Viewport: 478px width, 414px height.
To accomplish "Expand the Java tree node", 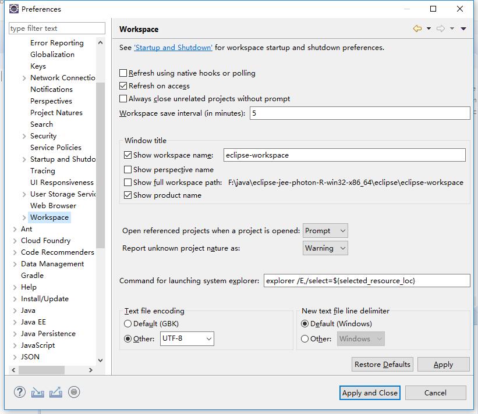I will 15,310.
